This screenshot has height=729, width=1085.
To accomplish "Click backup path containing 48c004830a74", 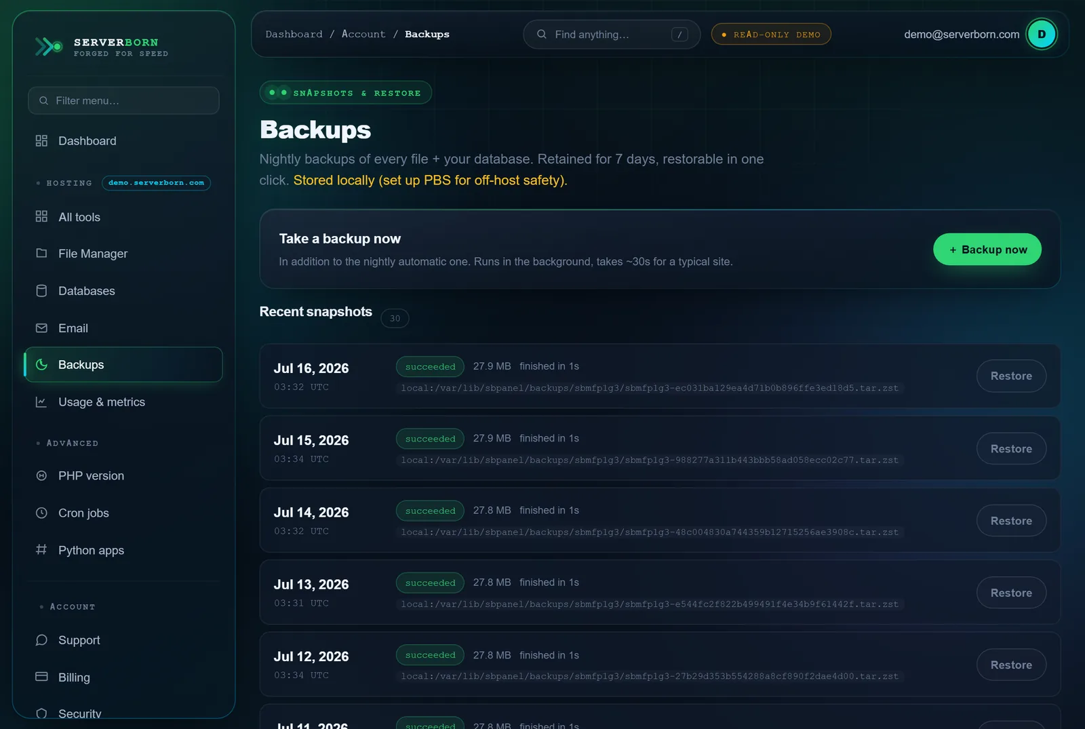I will point(650,532).
